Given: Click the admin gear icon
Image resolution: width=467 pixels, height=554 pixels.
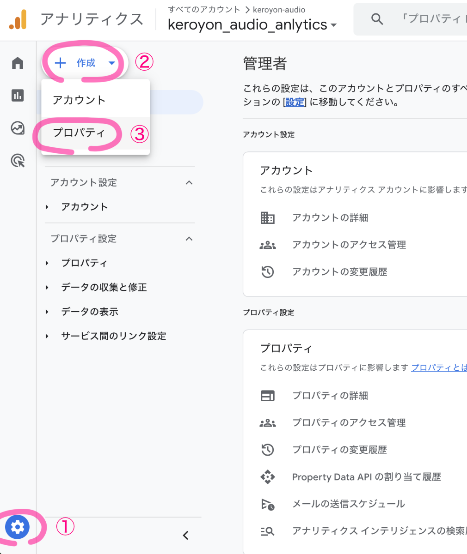Looking at the screenshot, I should [x=18, y=527].
